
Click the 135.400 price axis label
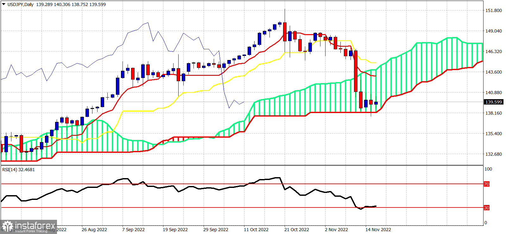coord(494,134)
